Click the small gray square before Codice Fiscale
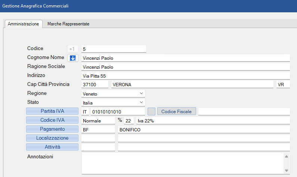The height and width of the screenshot is (177, 297). (x=151, y=111)
